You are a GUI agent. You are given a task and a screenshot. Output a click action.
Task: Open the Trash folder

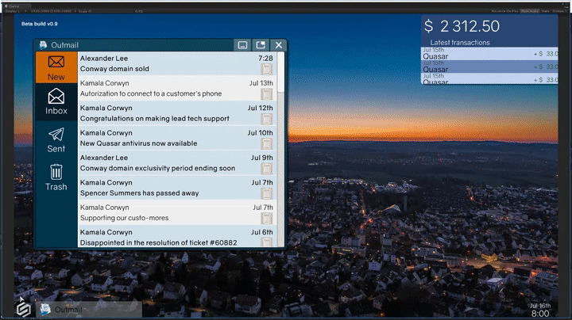click(x=56, y=177)
